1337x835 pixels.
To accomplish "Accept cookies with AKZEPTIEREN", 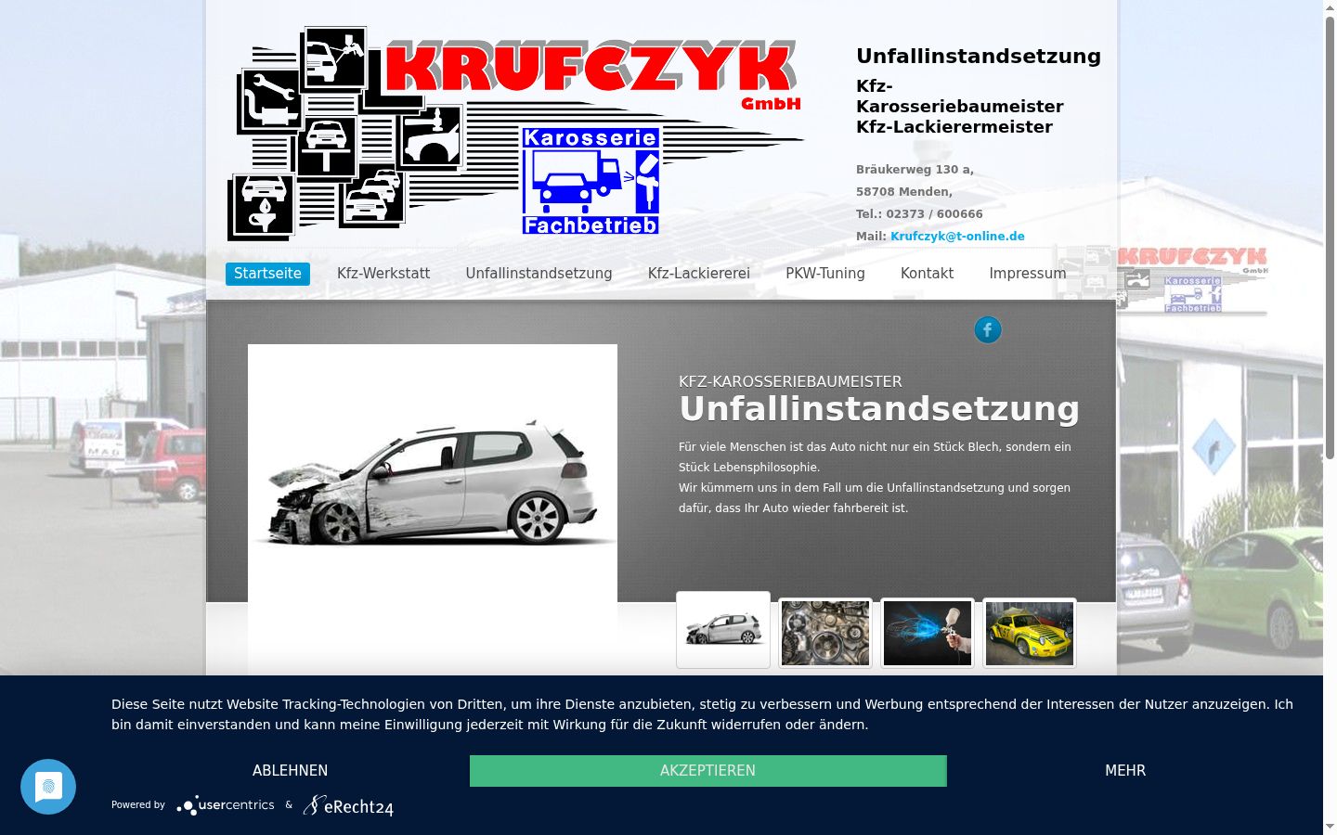I will pos(707,771).
